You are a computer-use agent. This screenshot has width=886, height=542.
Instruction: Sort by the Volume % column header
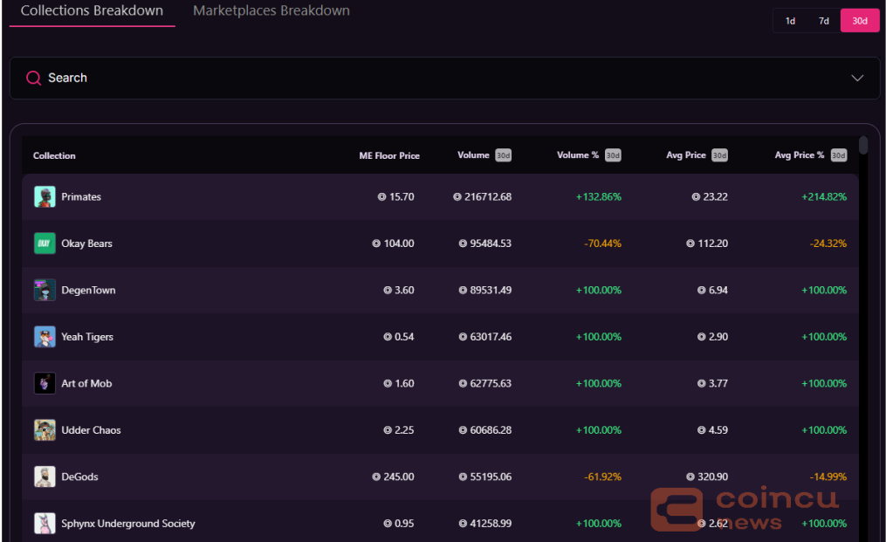click(x=578, y=154)
